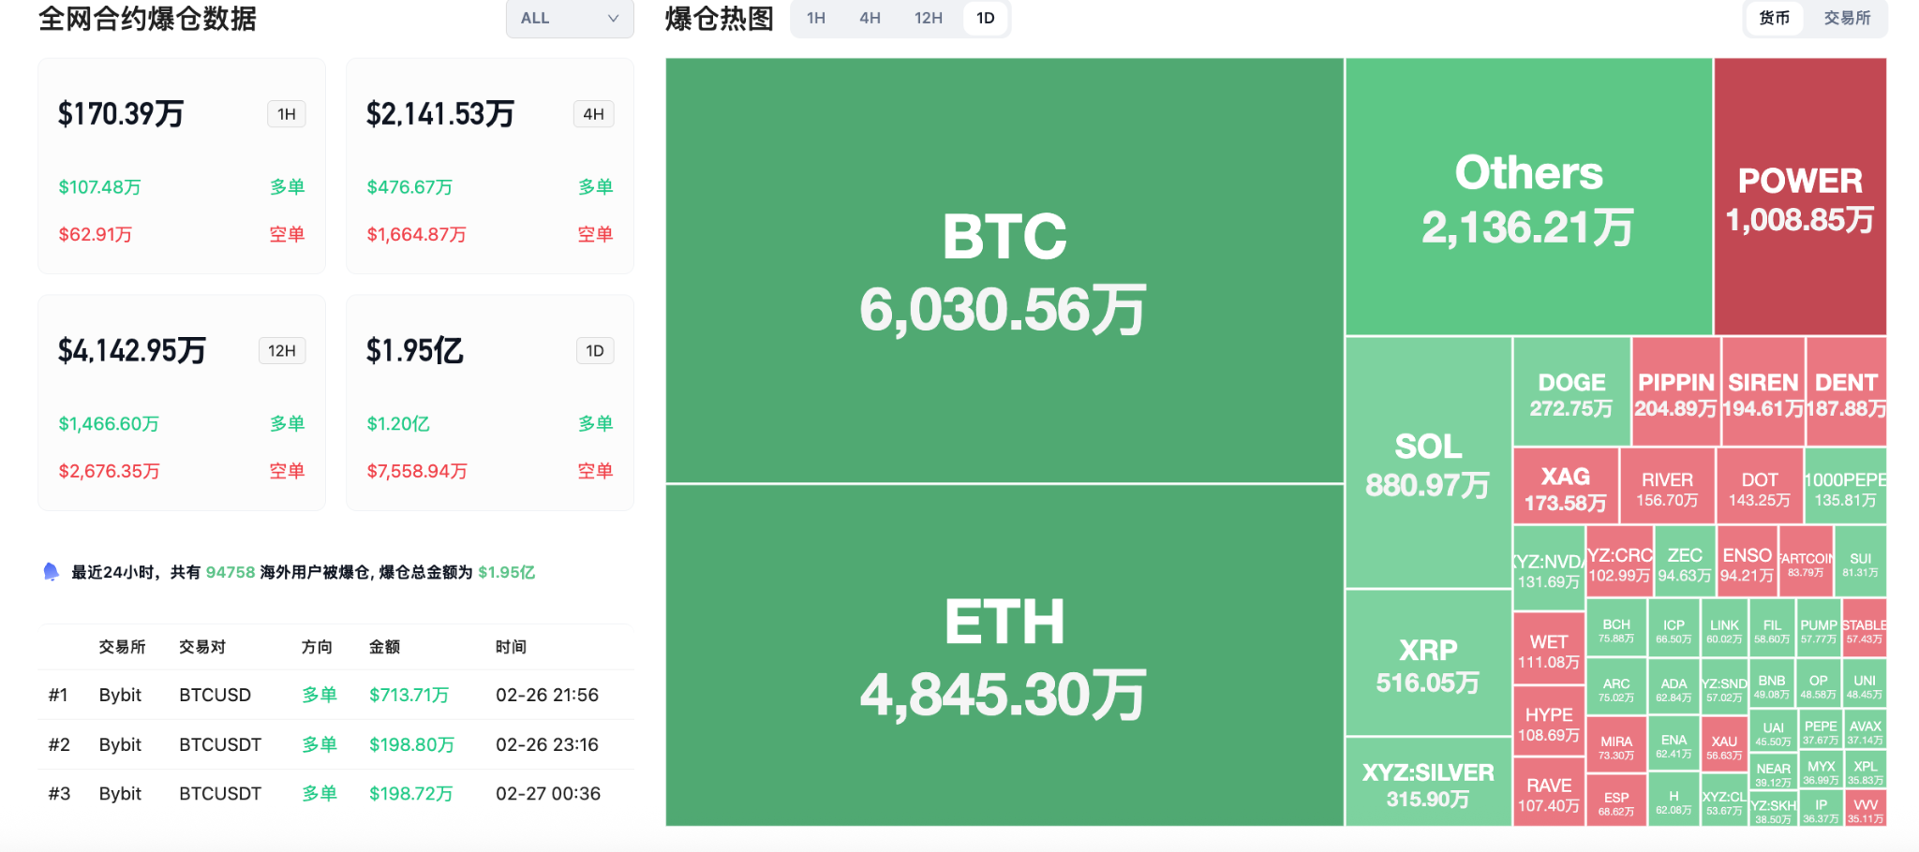Screen dimensions: 1919x852
Task: Toggle heatmap view to 货币 (currency)
Action: click(1774, 19)
